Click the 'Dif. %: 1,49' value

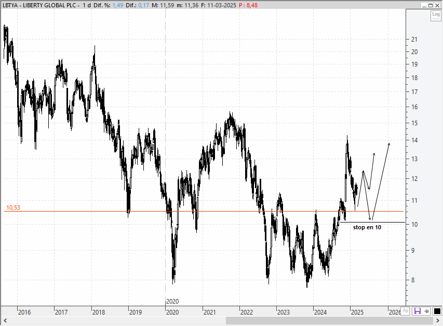pyautogui.click(x=108, y=5)
